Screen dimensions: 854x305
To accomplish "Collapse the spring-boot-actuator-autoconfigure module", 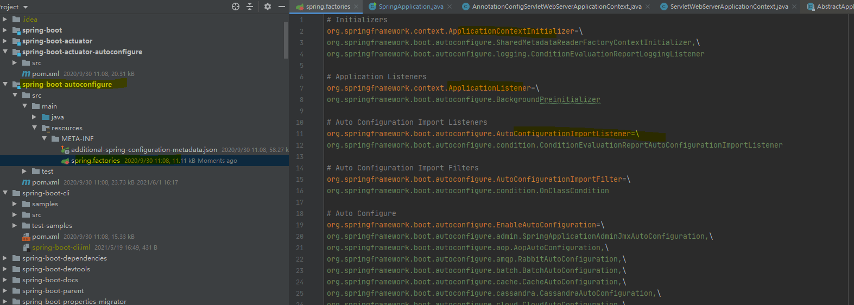I will (5, 52).
